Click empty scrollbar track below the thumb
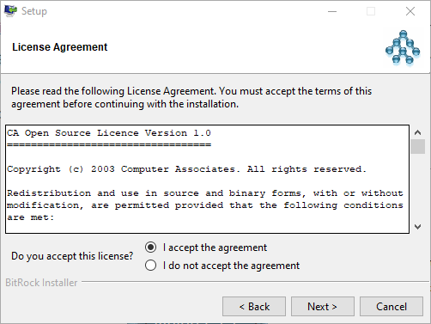The width and height of the screenshot is (431, 324). coord(417,187)
